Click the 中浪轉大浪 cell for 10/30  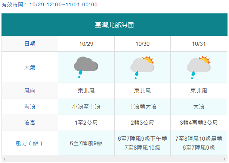point(143,107)
